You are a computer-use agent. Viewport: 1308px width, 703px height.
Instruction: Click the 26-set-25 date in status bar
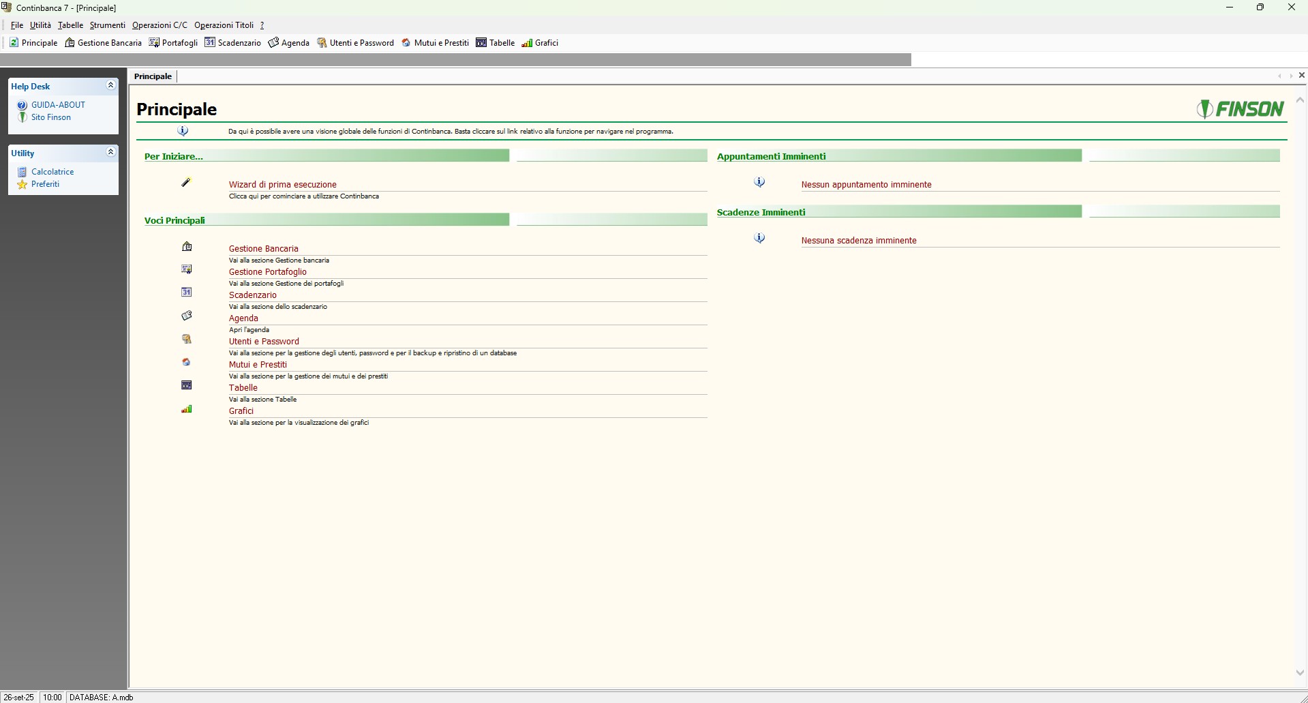pyautogui.click(x=18, y=698)
